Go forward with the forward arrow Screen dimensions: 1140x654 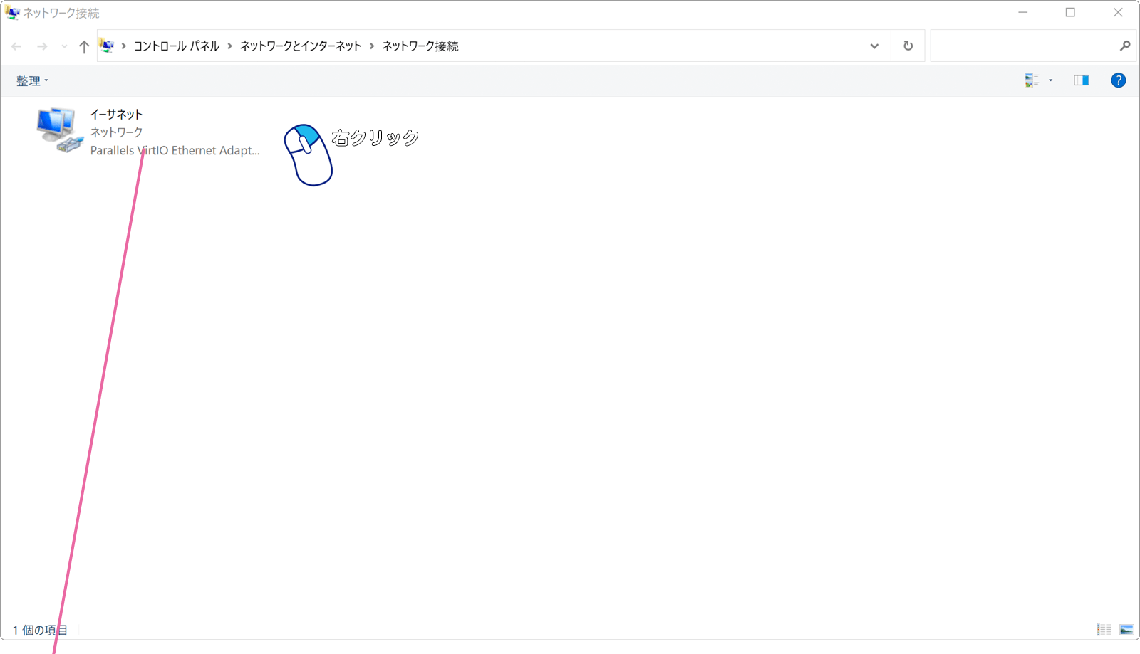[x=42, y=46]
